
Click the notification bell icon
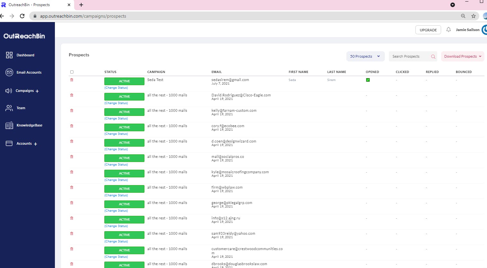coord(448,30)
